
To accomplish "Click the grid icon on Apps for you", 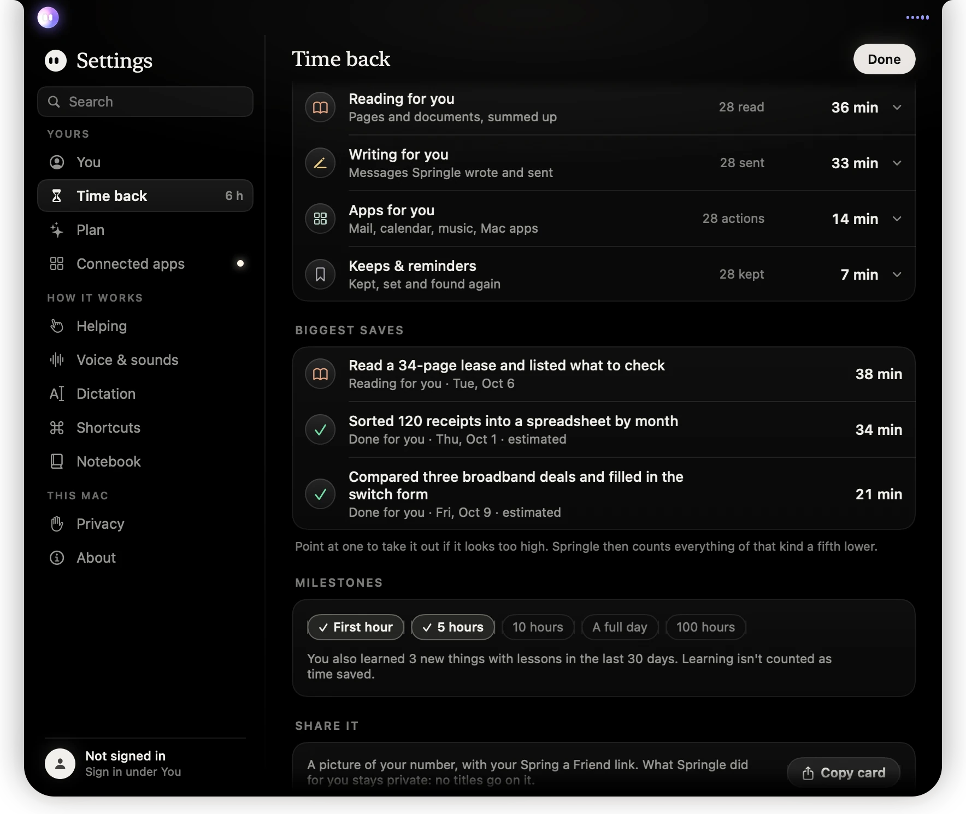I will coord(320,219).
